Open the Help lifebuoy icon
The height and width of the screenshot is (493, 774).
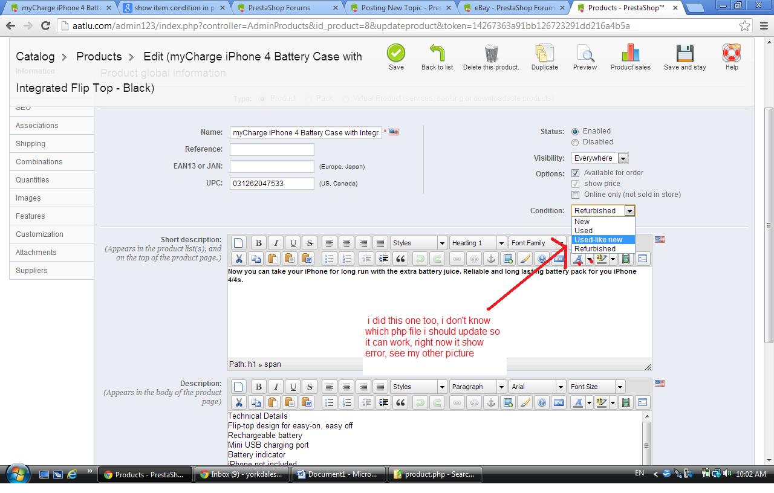[732, 53]
